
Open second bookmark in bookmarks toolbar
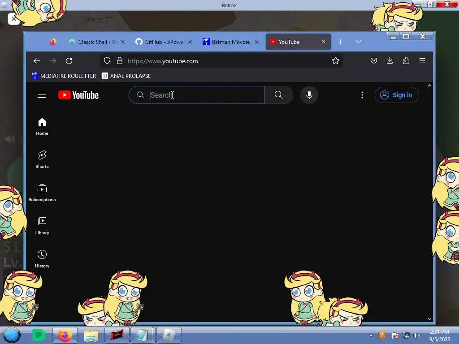pyautogui.click(x=126, y=76)
